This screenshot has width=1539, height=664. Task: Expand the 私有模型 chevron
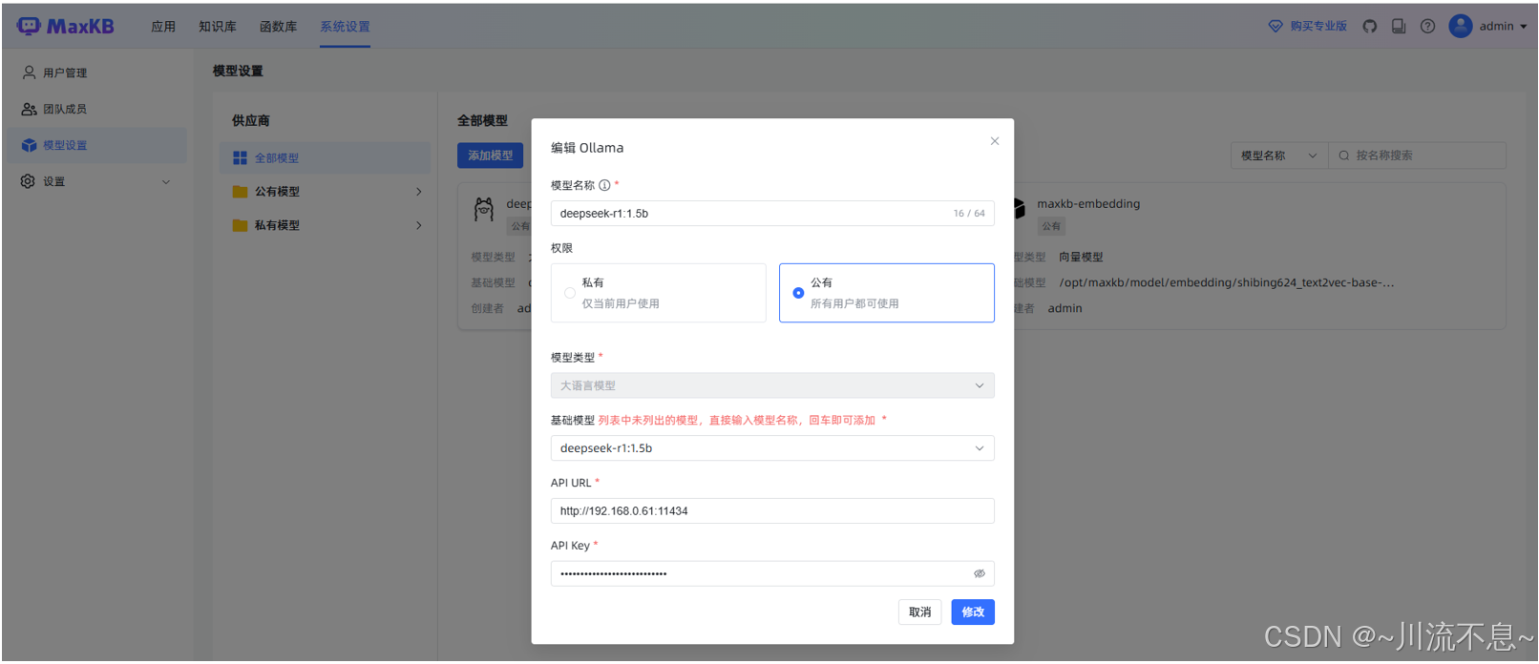pyautogui.click(x=419, y=225)
